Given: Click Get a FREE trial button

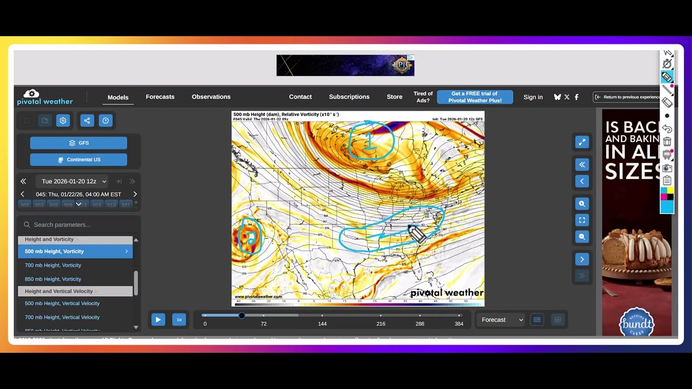Looking at the screenshot, I should [x=475, y=97].
